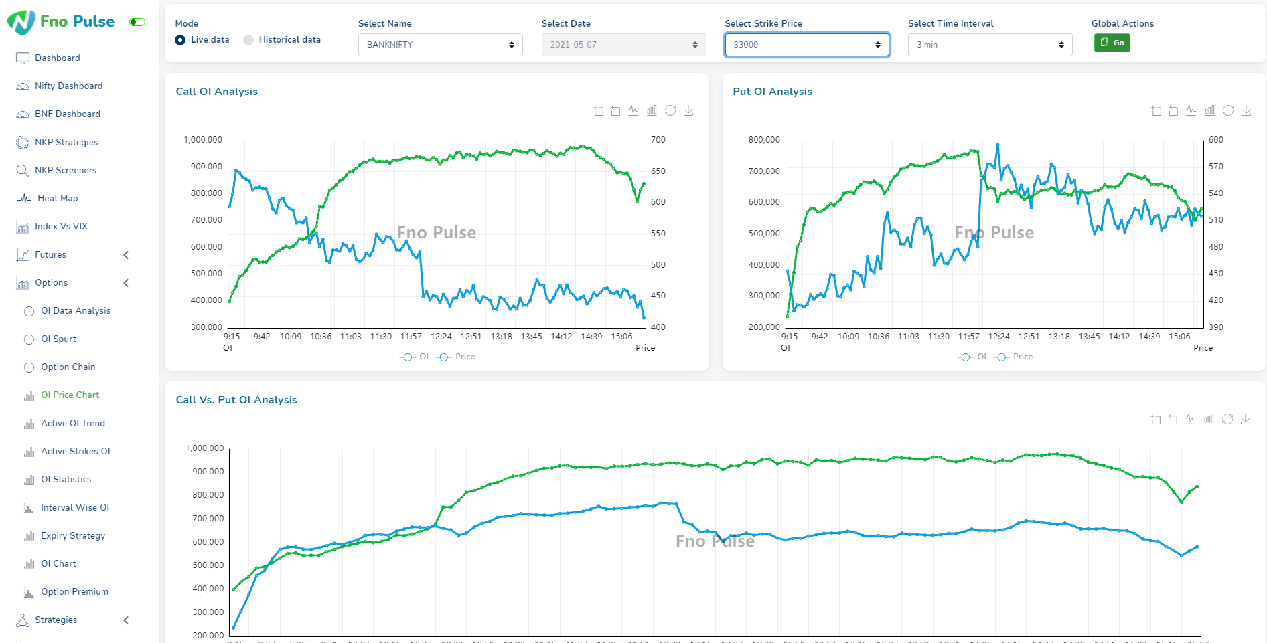Toggle Price legend in Call OI chart
Screen dimensions: 1267x643
(x=455, y=357)
